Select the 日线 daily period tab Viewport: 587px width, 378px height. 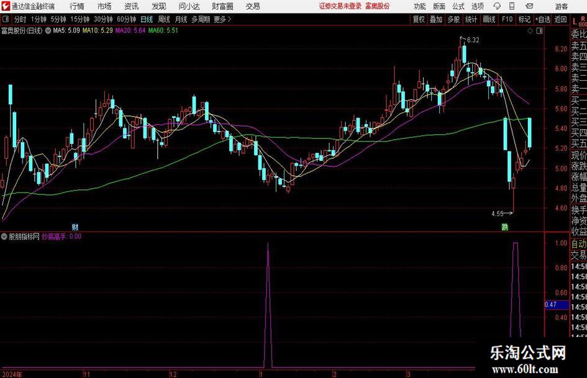tap(147, 19)
